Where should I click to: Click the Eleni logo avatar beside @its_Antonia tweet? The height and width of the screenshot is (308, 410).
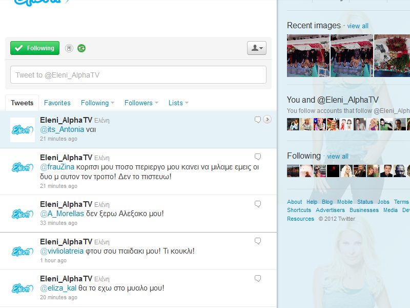(23, 130)
